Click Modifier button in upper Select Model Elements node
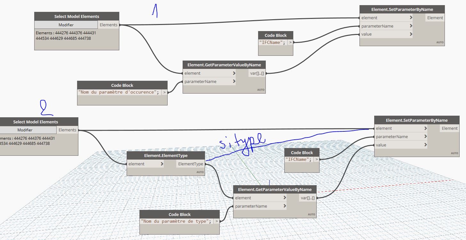 point(66,25)
